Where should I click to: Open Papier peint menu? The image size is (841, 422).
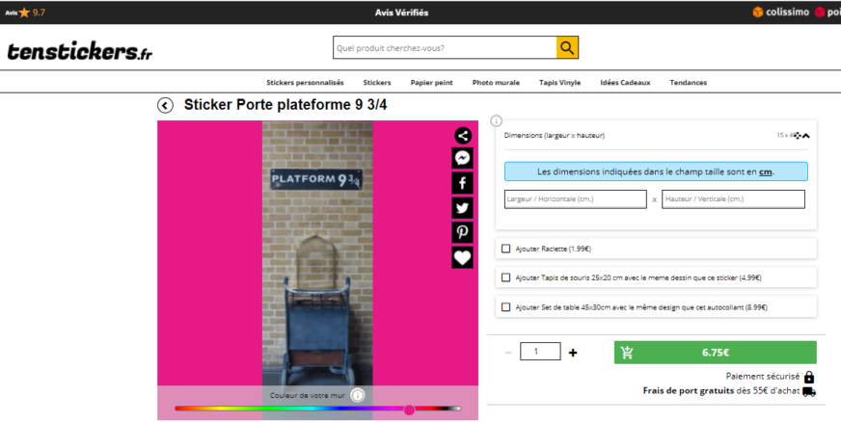pyautogui.click(x=432, y=83)
